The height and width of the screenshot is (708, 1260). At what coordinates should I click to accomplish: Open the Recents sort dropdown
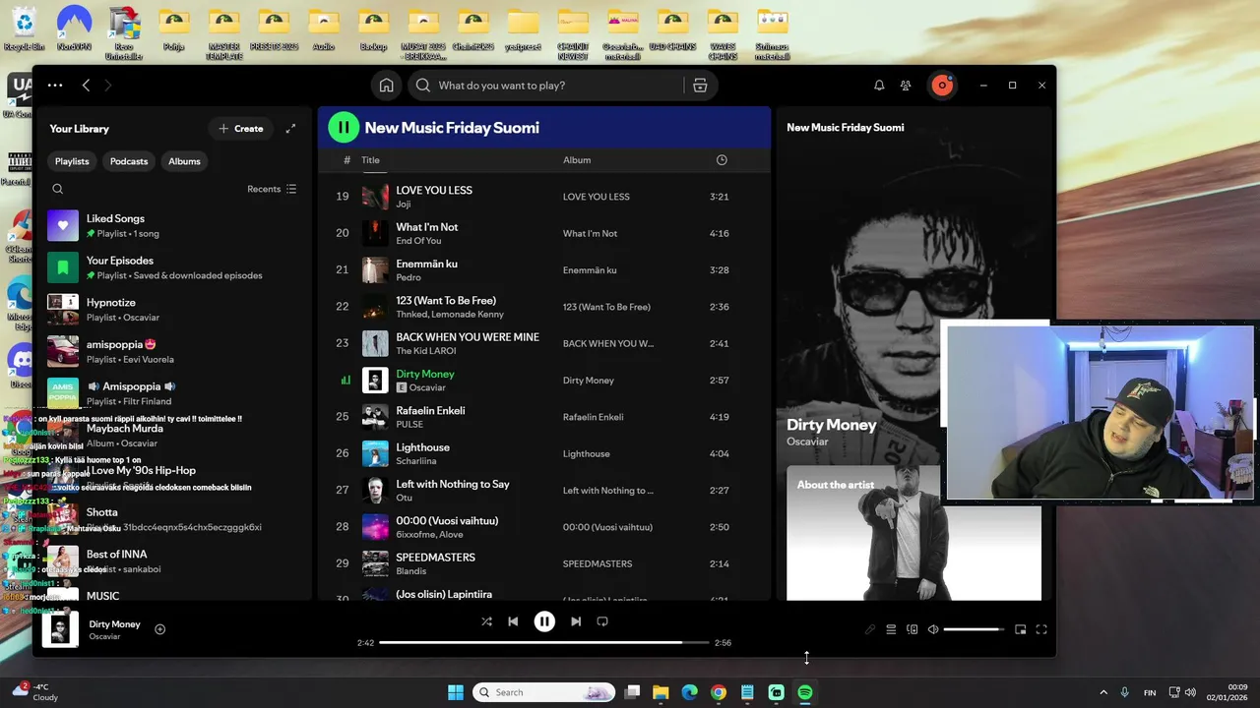click(272, 189)
